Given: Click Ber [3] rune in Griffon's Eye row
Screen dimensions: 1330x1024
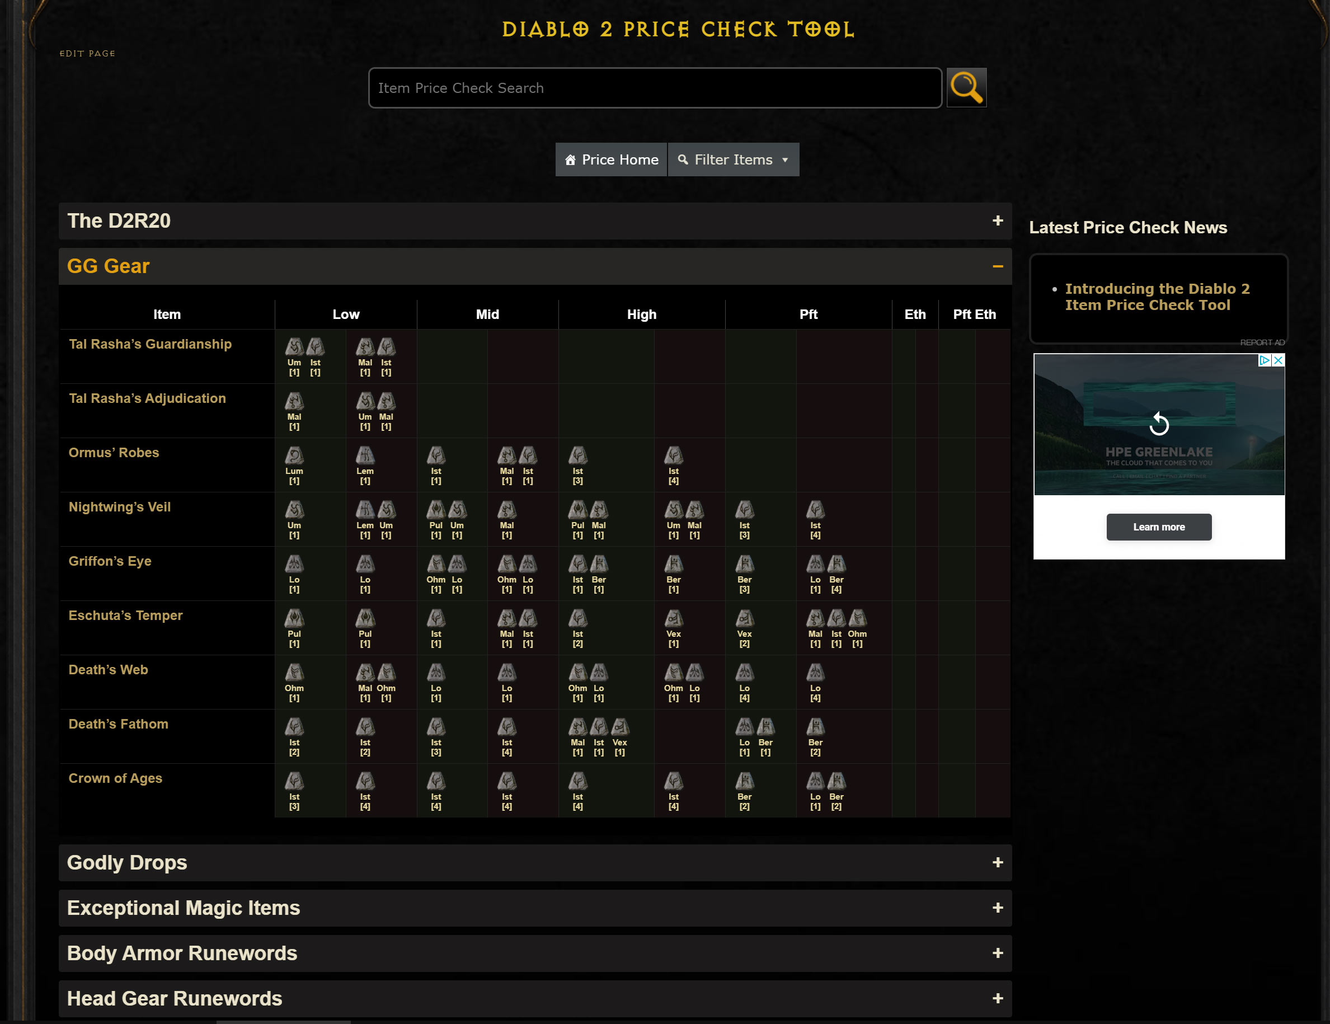Looking at the screenshot, I should point(744,565).
